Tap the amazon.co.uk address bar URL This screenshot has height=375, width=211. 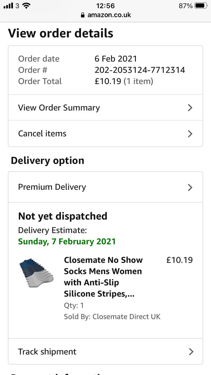point(109,15)
